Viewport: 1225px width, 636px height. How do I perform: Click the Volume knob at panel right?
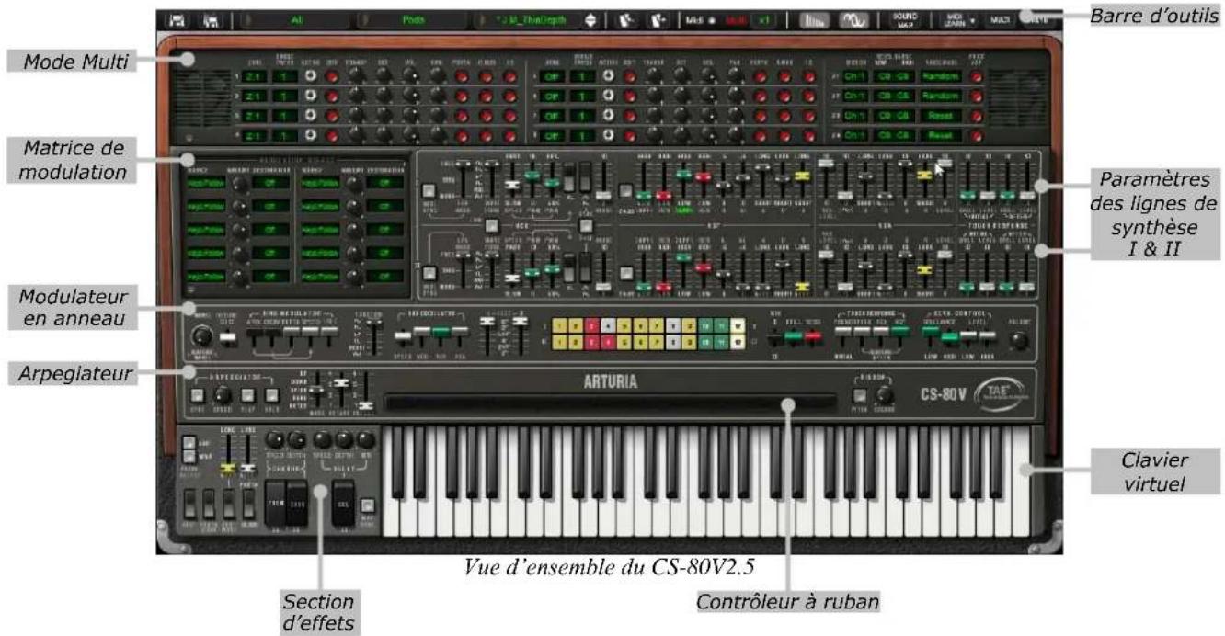1018,339
